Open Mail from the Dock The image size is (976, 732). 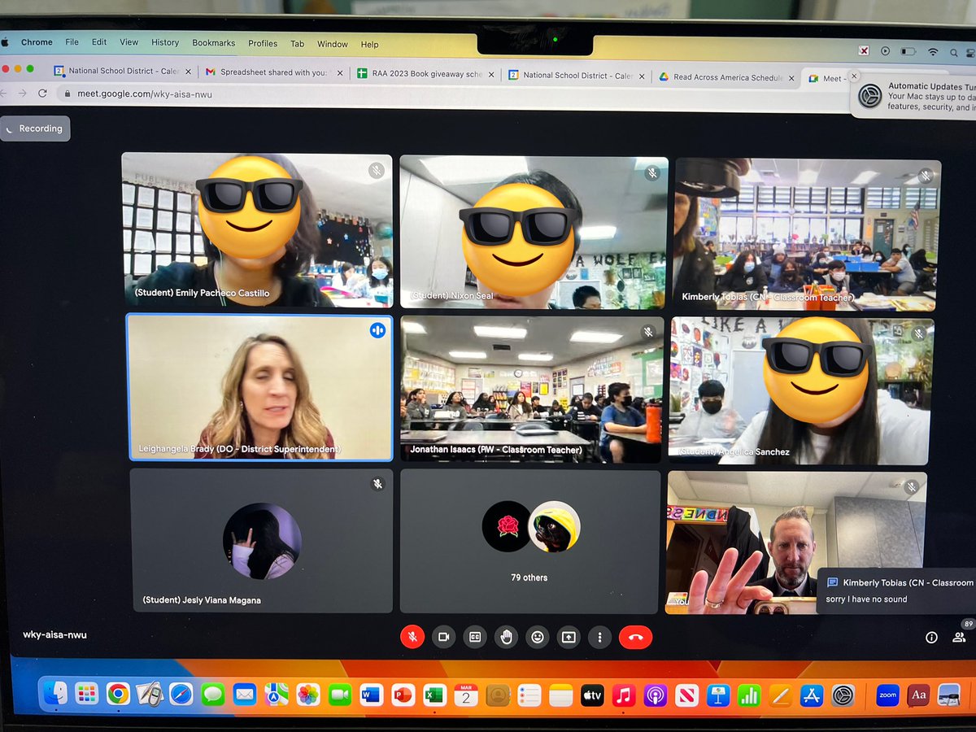click(245, 695)
